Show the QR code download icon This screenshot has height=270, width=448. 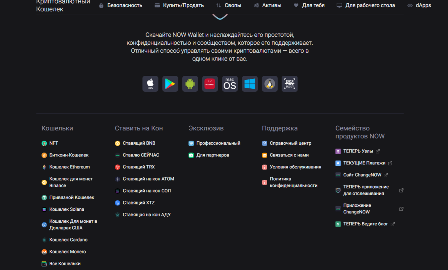(x=289, y=84)
